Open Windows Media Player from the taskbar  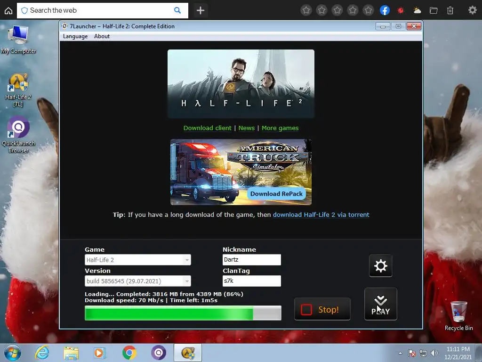(99, 353)
